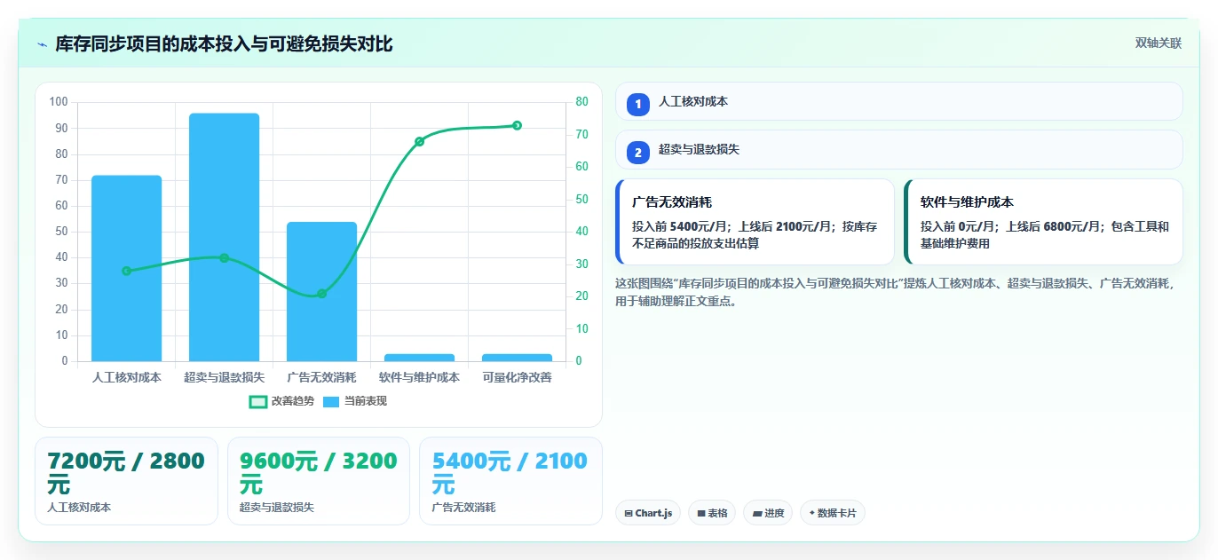Click trend line point above 超卖与退款损失
This screenshot has width=1218, height=560.
(x=224, y=258)
